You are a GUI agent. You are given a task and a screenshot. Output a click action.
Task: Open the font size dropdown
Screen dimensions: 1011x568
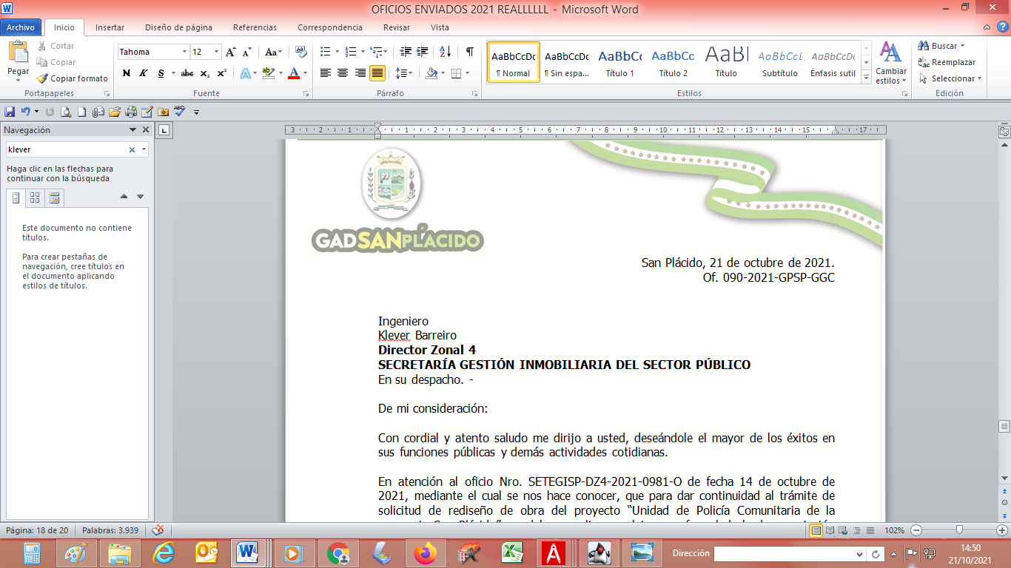(216, 52)
